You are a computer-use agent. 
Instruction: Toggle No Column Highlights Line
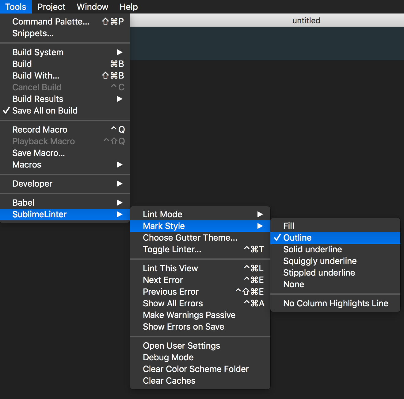pos(335,303)
